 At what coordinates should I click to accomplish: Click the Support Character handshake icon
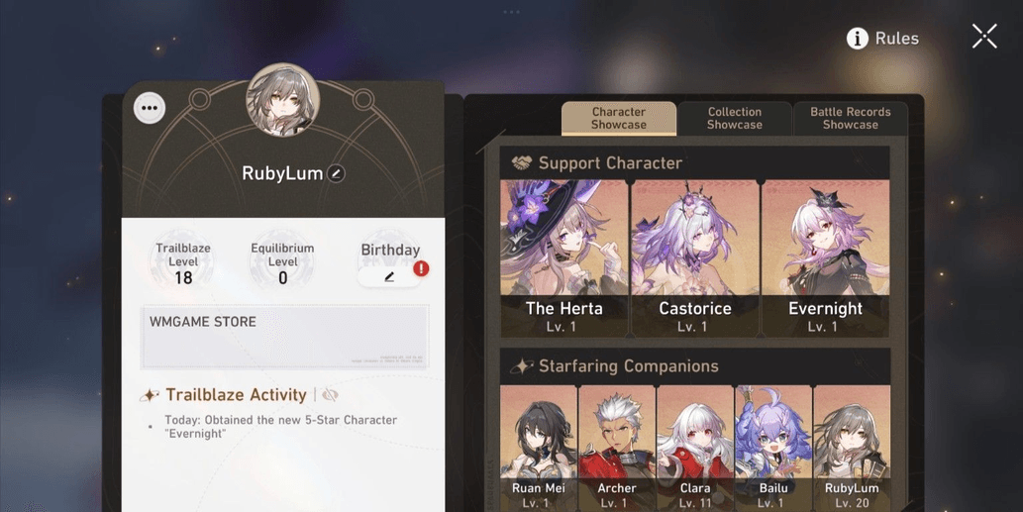coord(521,163)
